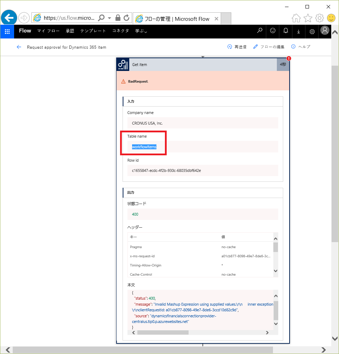Click the source value in response body

click(174, 319)
